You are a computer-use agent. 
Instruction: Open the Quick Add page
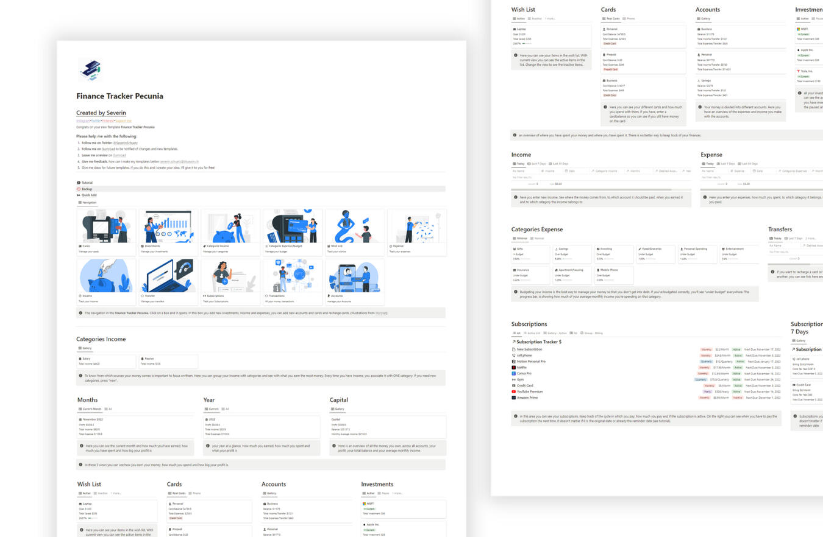(x=88, y=195)
